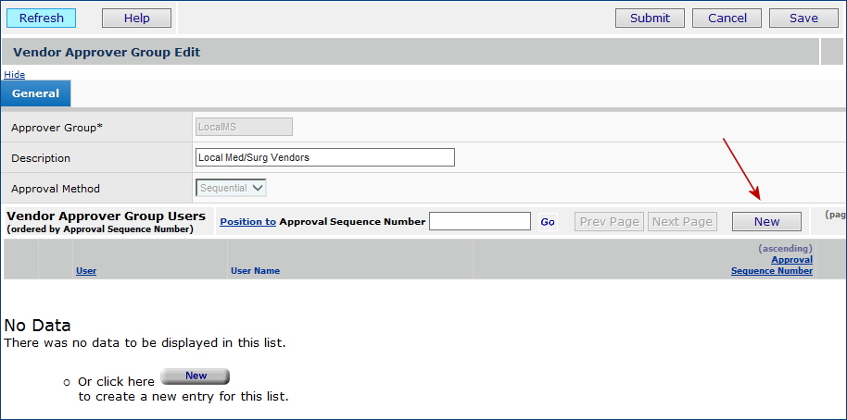
Task: Sort the list by User Name column
Action: coord(255,271)
